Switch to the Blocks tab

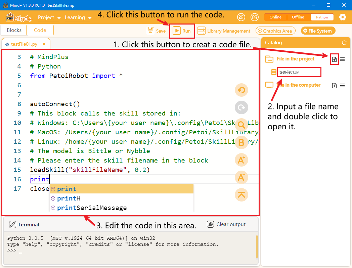tap(14, 30)
